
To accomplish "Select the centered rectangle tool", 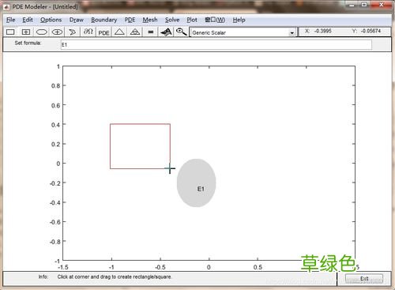I will 26,32.
